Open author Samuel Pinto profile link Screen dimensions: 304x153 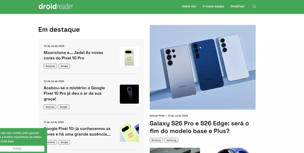pyautogui.click(x=157, y=116)
